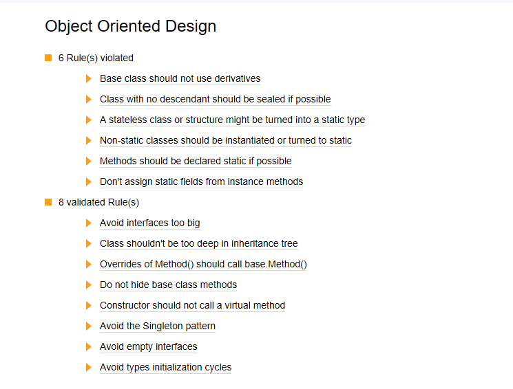513x389 pixels.
Task: Open 'Don't assign static fields from instance methods'
Action: point(202,181)
